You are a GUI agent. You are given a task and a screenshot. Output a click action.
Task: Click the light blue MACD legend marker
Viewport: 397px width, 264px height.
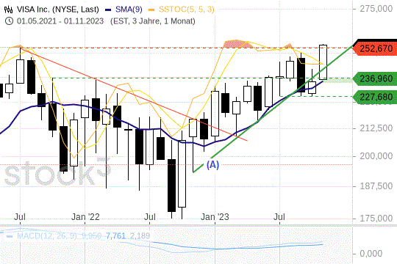[x=10, y=236]
